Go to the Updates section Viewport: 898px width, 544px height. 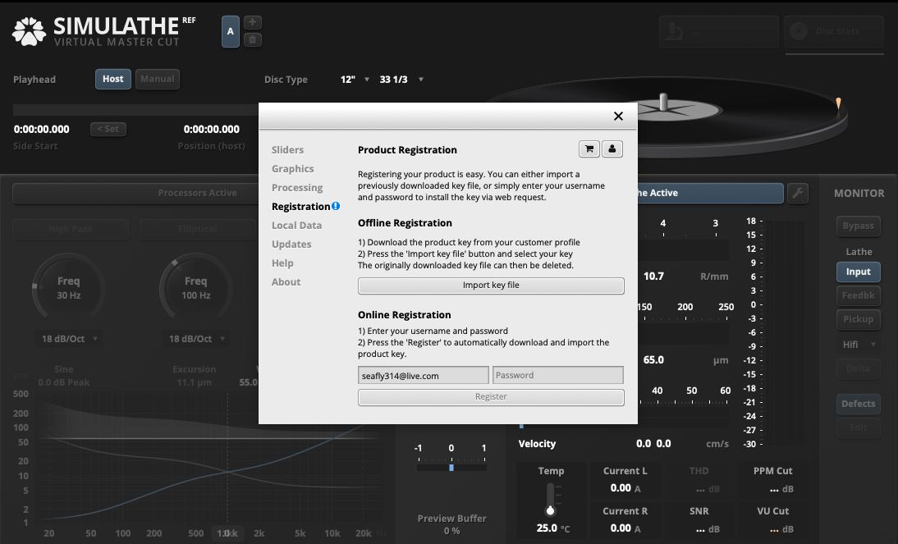[291, 245]
